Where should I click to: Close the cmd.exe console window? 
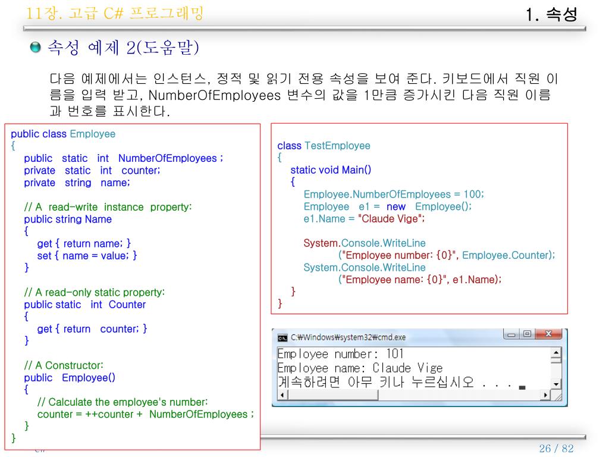point(548,334)
